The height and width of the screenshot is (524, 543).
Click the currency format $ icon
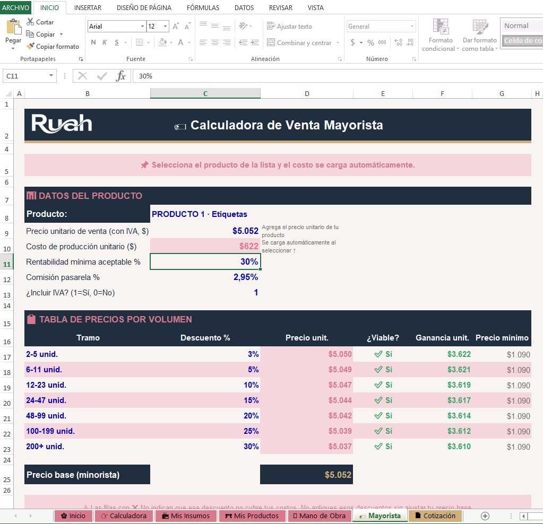pyautogui.click(x=352, y=42)
